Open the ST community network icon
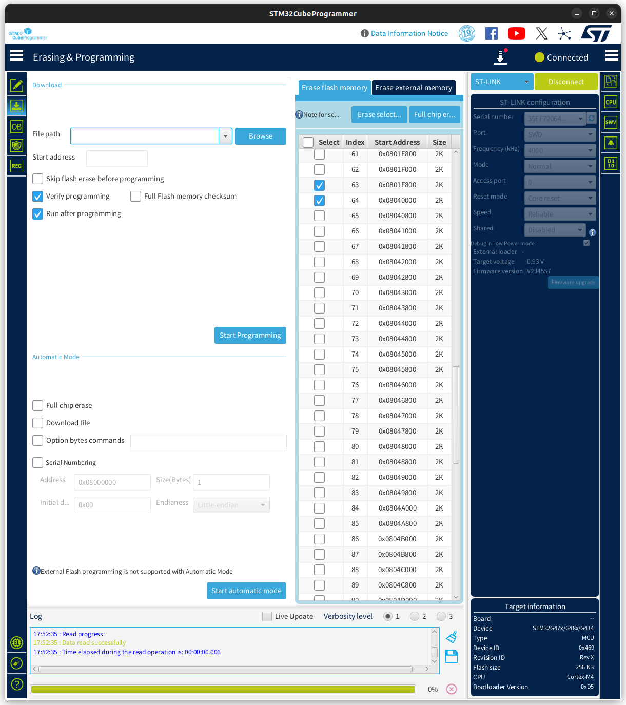 [x=564, y=34]
